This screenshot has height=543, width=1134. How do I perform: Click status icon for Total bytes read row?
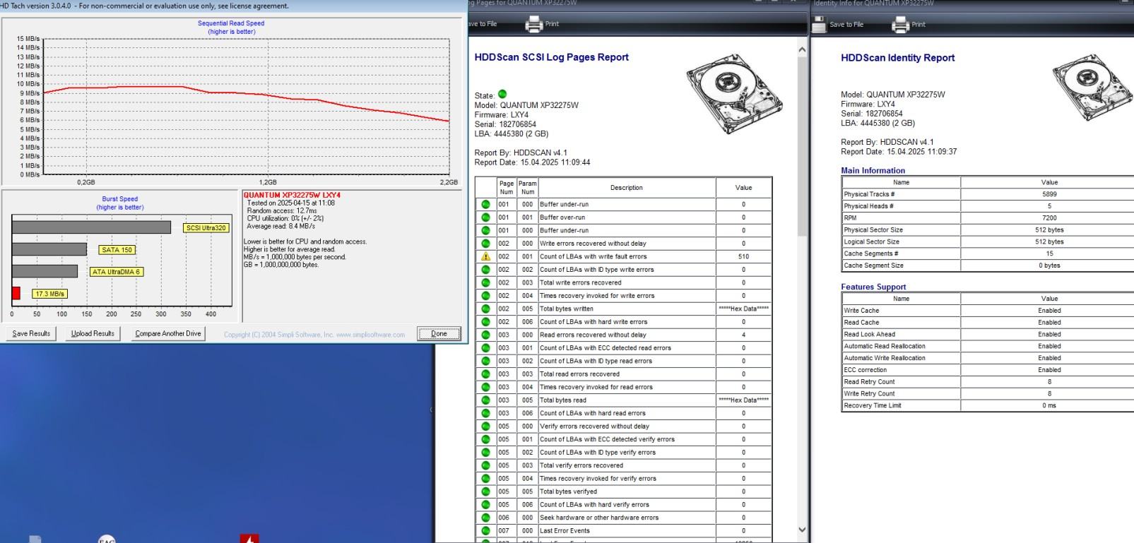pyautogui.click(x=485, y=400)
